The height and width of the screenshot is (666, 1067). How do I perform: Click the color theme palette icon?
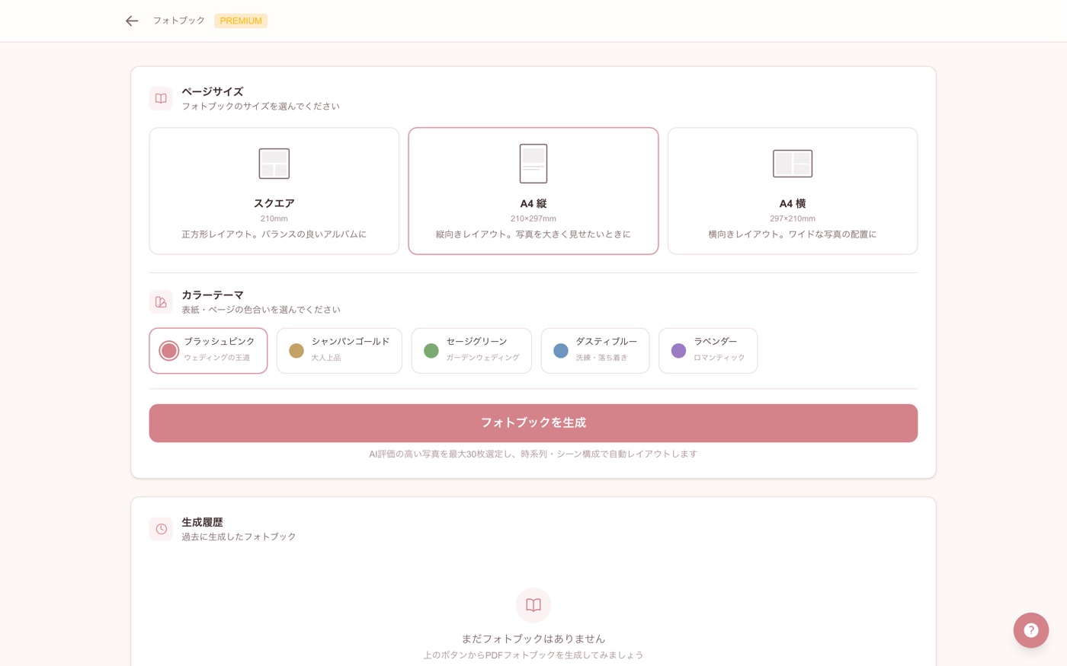click(161, 302)
